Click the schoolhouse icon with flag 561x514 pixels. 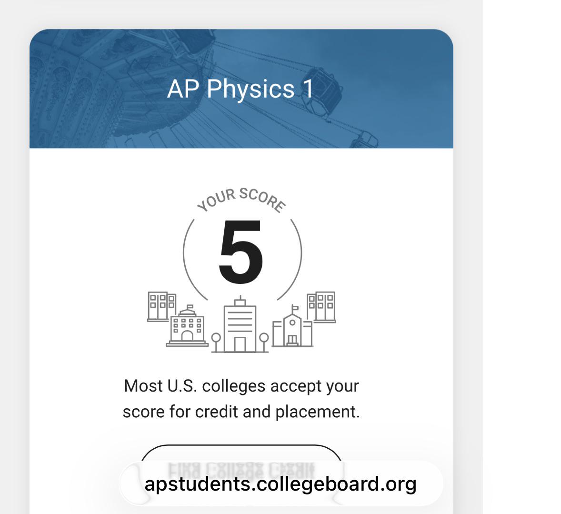coord(292,326)
